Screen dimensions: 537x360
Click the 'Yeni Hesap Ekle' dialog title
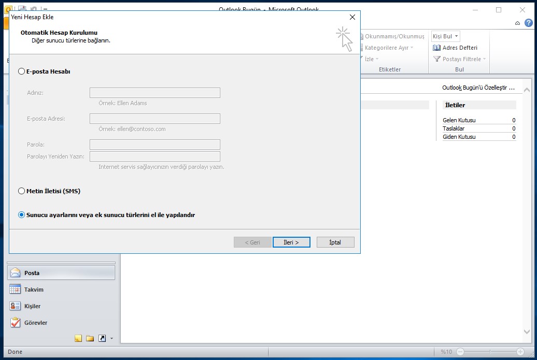(x=32, y=17)
